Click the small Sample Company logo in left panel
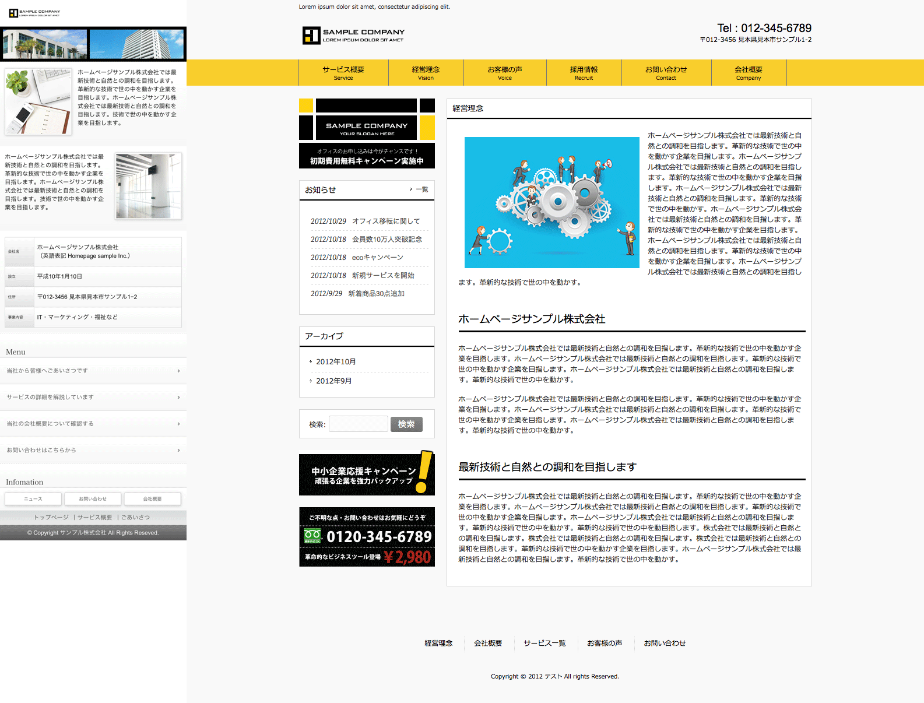 point(34,13)
